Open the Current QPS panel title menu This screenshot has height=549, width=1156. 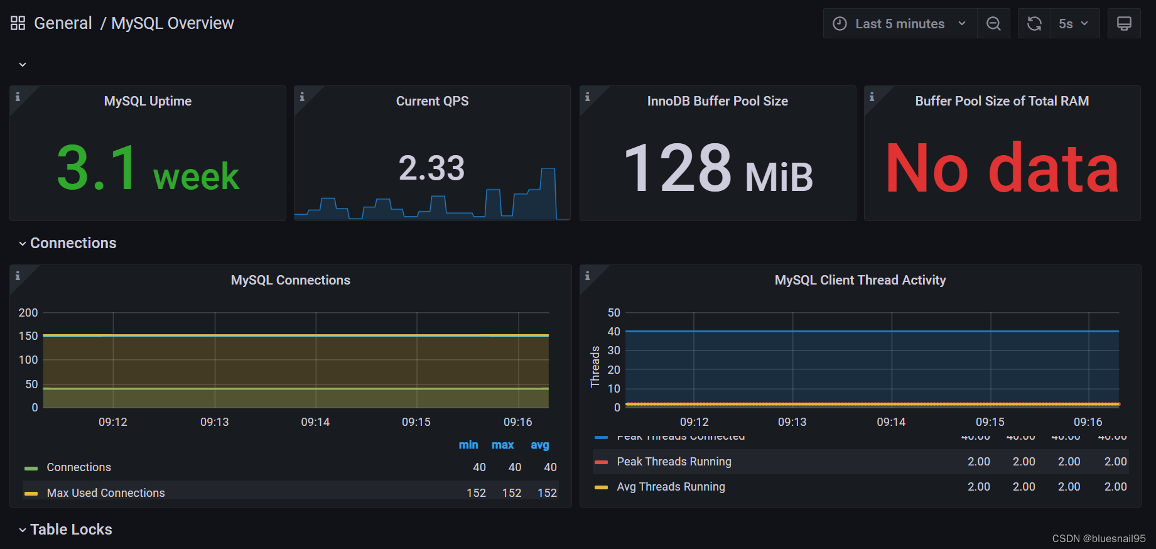click(432, 101)
